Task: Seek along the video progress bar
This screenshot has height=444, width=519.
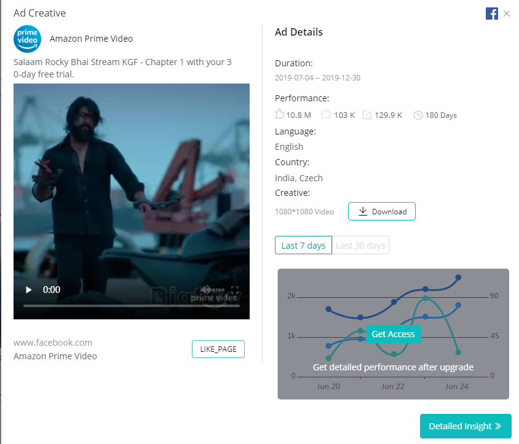Action: click(x=132, y=306)
